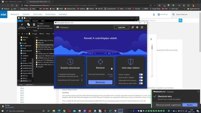Click Bezárás button in the notification

click(190, 105)
